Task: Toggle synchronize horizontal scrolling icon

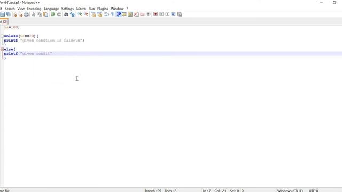Action: 99,14
